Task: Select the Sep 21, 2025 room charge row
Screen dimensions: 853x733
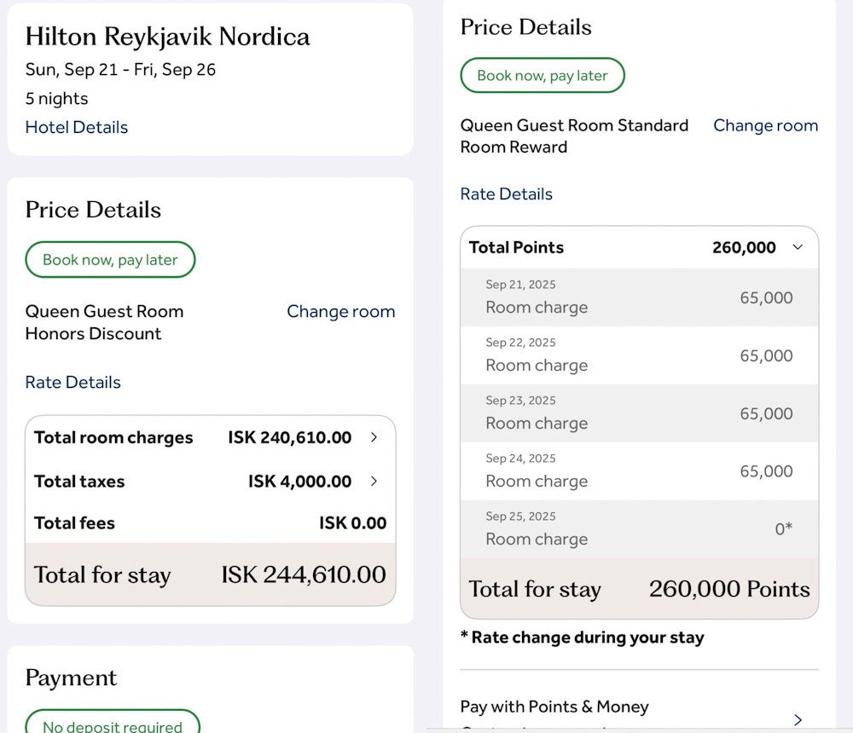Action: click(x=639, y=297)
